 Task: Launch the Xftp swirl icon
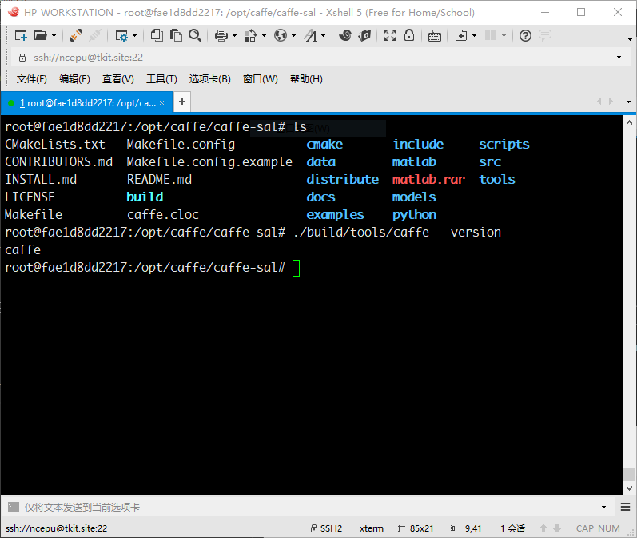coord(345,35)
